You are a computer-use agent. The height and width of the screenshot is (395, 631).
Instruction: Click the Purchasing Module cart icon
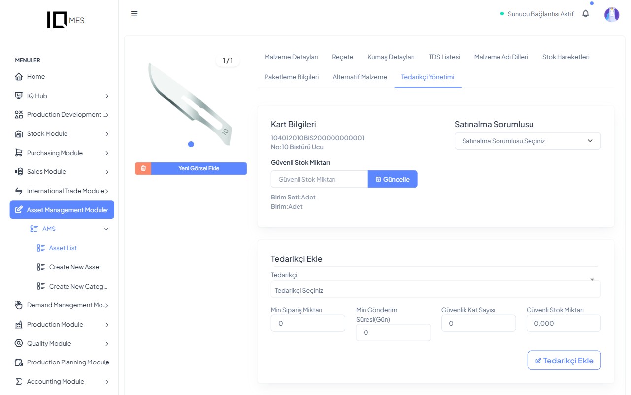19,153
